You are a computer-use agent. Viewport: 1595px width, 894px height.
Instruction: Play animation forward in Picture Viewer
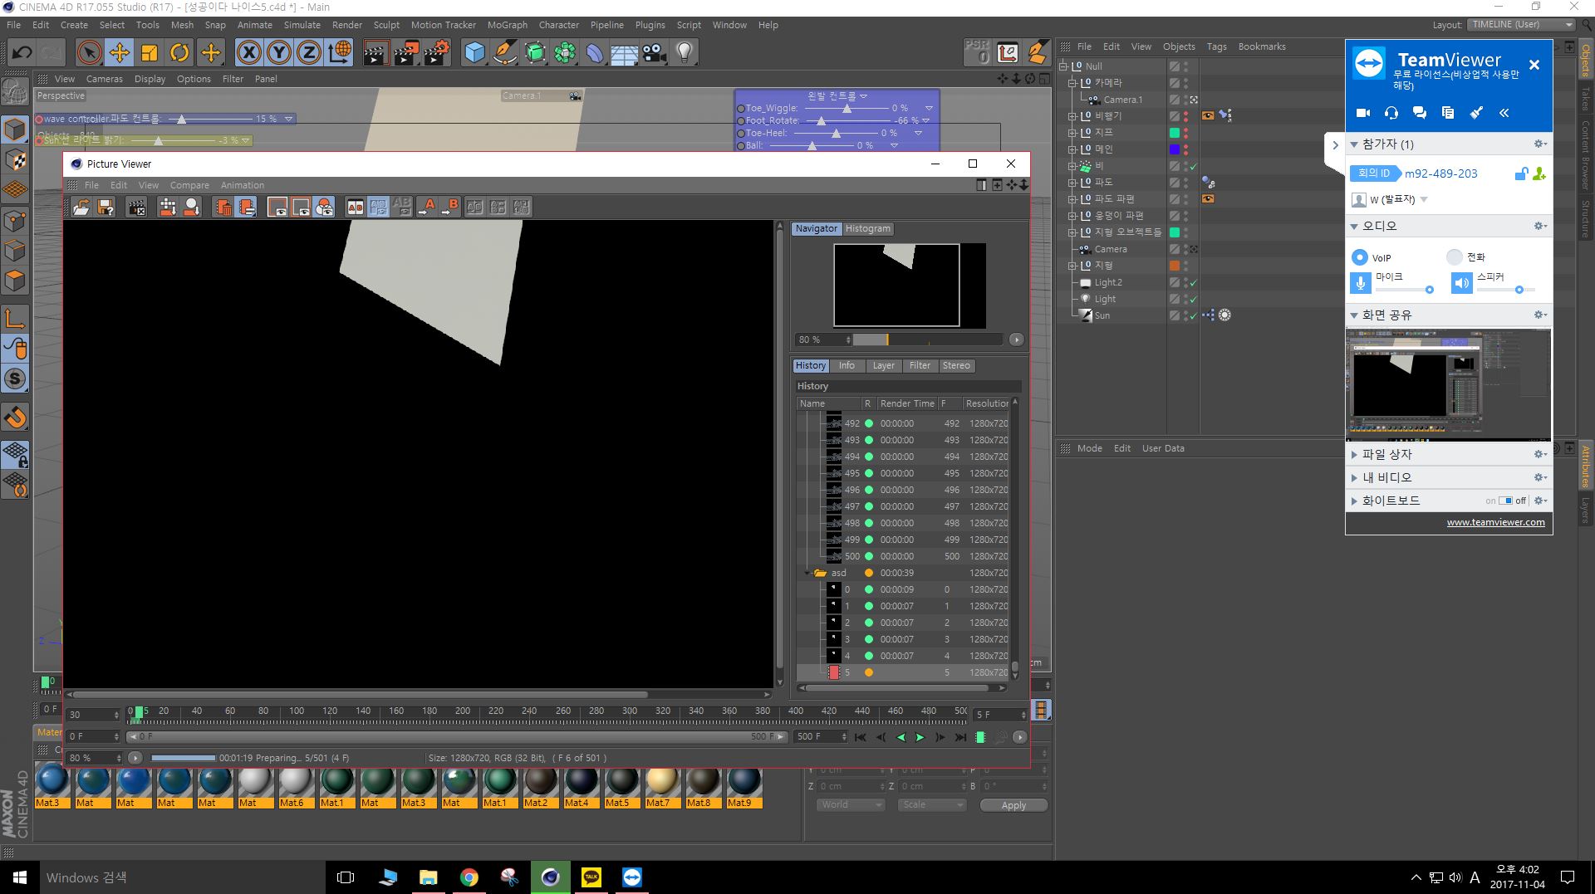[x=920, y=737]
